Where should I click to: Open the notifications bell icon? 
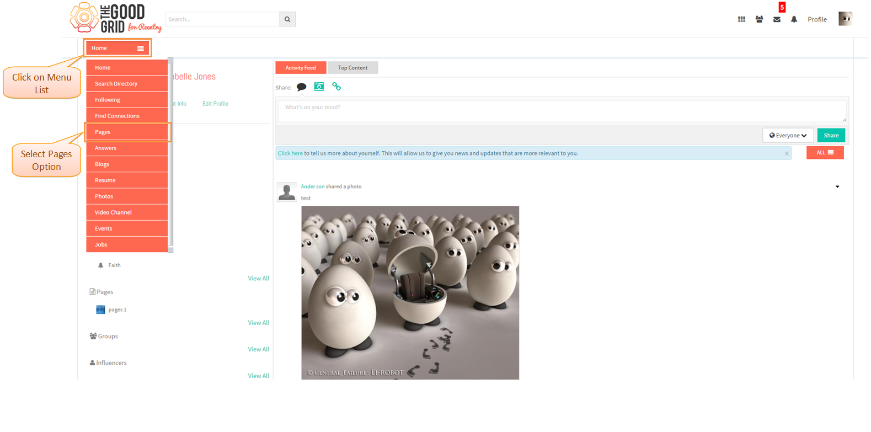click(x=794, y=19)
